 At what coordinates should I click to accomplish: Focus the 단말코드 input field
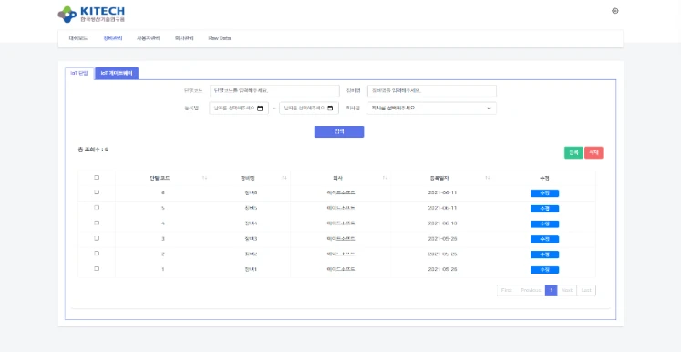[274, 91]
